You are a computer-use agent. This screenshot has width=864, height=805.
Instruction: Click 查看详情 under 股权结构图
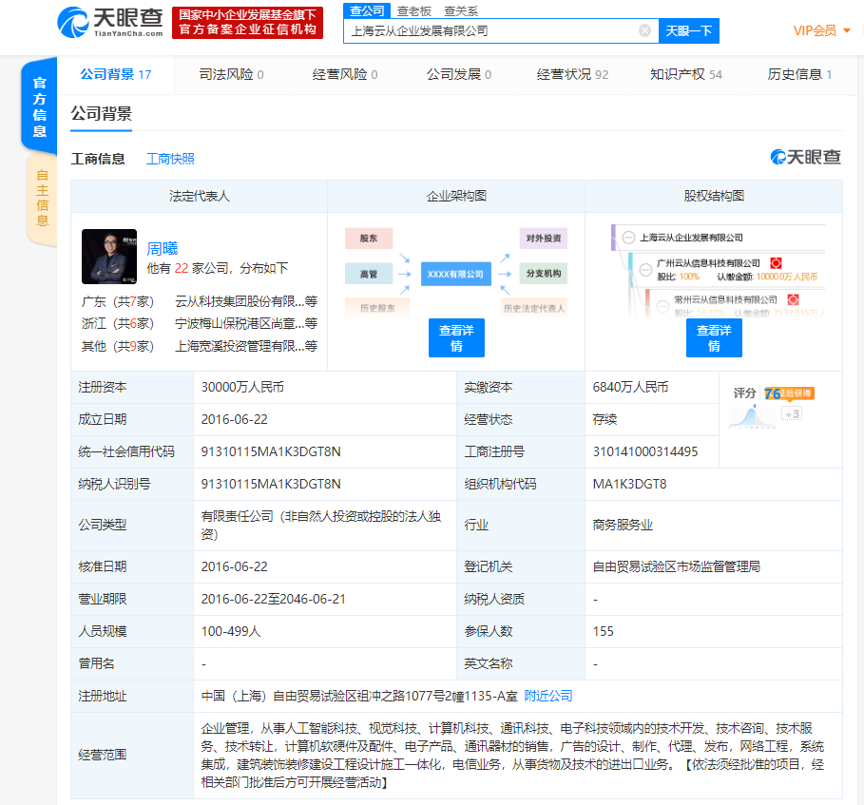tap(714, 337)
